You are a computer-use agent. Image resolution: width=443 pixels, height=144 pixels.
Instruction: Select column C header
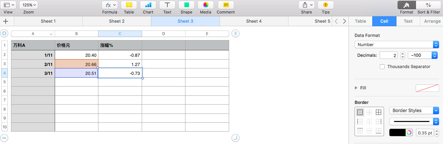pos(120,34)
